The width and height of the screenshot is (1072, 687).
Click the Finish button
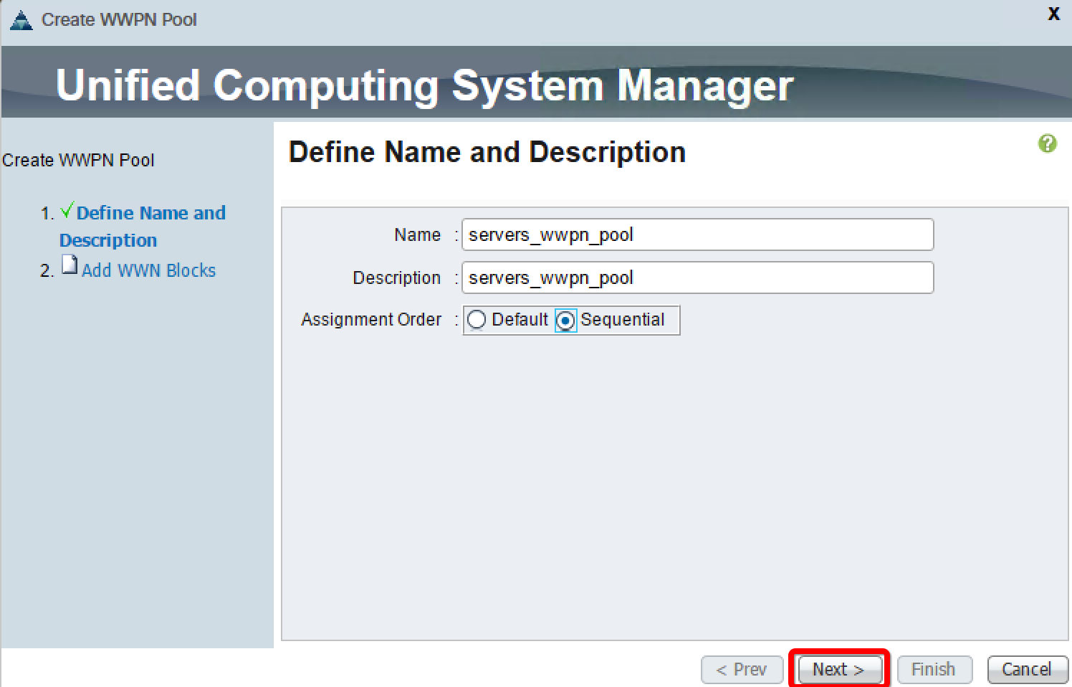click(x=934, y=669)
